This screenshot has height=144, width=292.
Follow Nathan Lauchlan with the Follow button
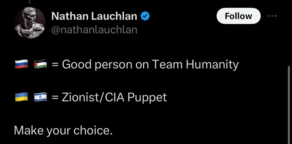238,16
